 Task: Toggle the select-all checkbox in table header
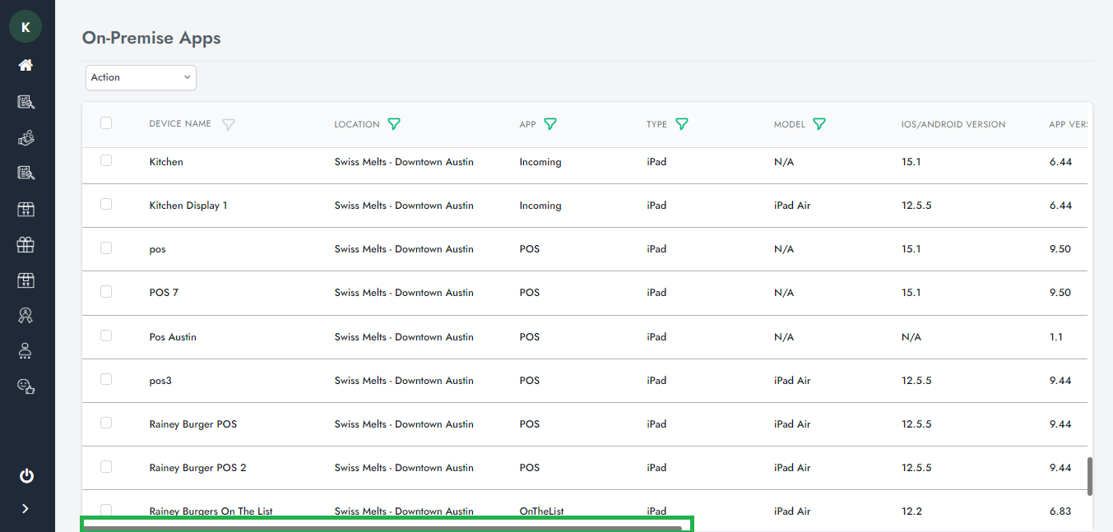point(106,123)
